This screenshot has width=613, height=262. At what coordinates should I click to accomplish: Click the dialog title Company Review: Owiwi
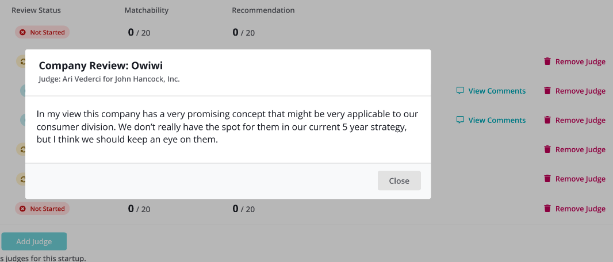click(x=101, y=65)
